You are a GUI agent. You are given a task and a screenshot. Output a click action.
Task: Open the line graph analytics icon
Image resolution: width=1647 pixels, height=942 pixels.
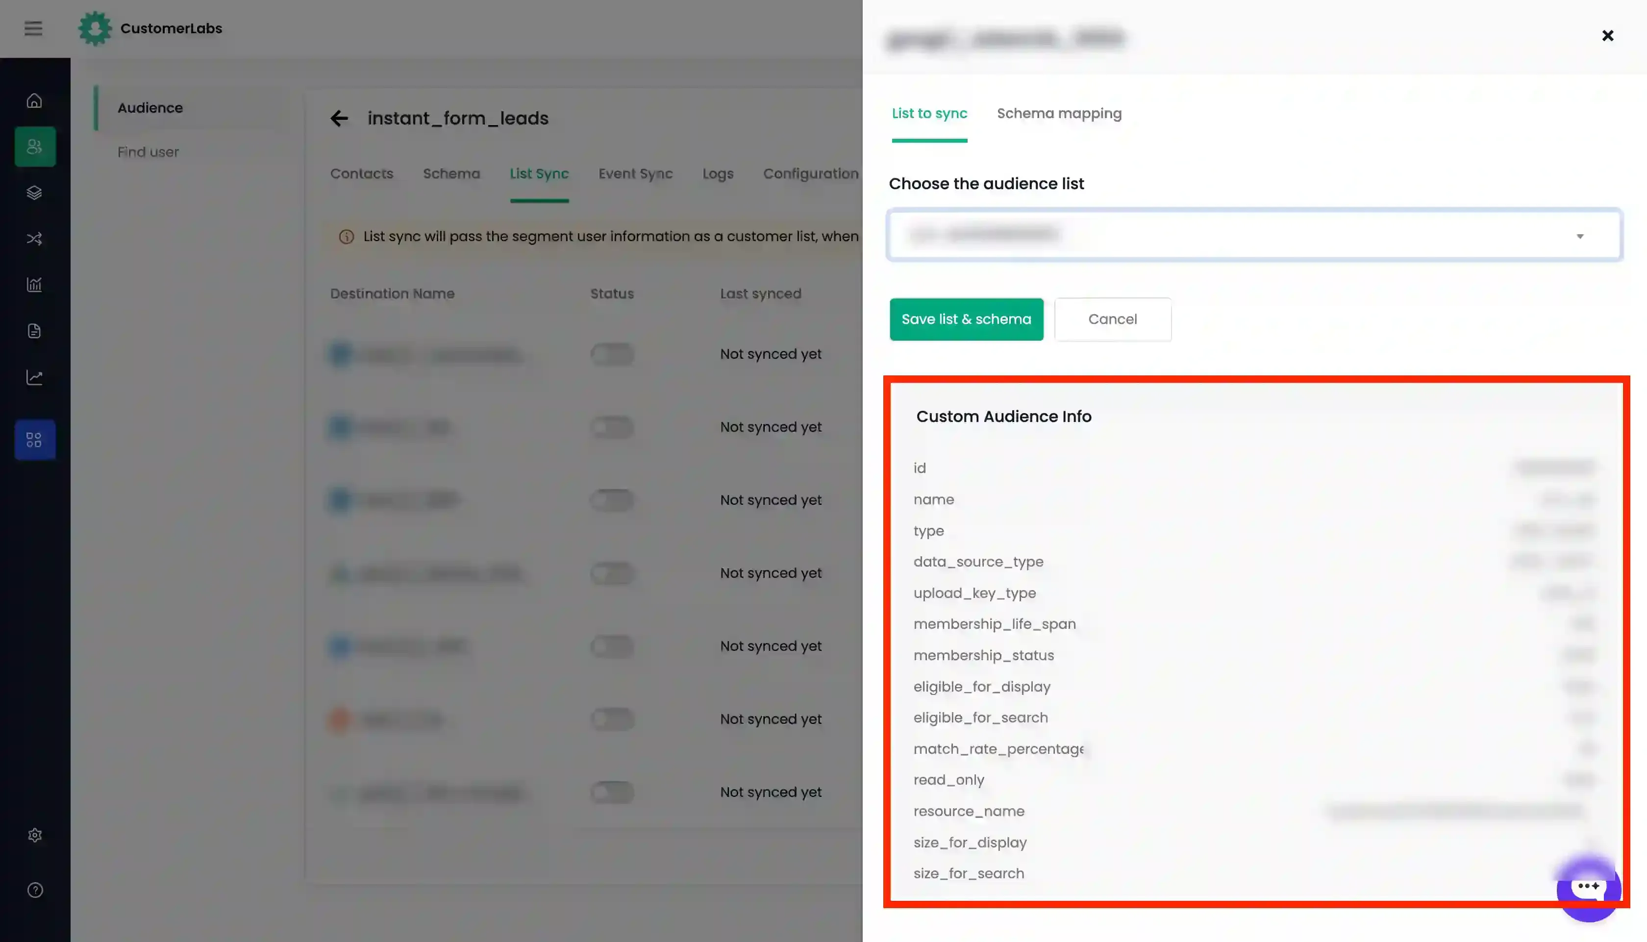click(34, 377)
